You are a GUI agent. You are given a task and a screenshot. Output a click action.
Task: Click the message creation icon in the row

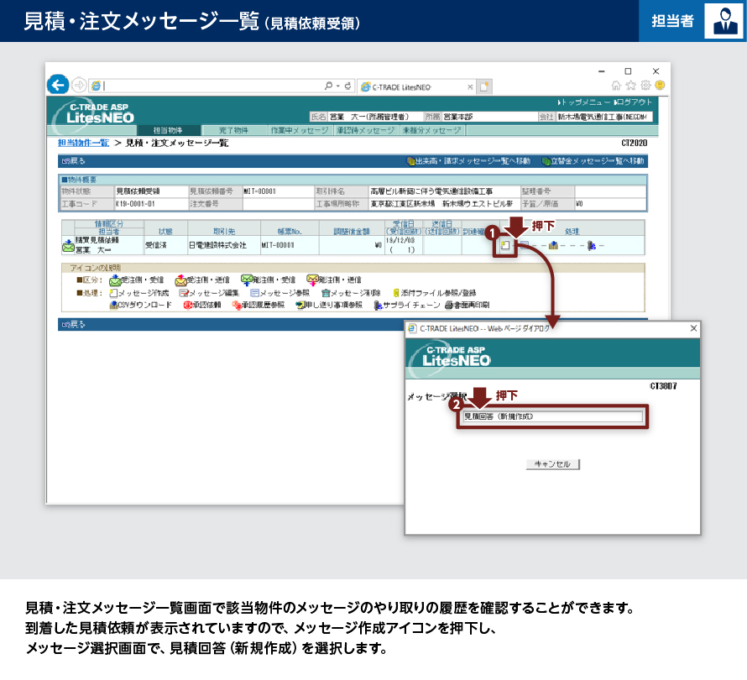(504, 246)
